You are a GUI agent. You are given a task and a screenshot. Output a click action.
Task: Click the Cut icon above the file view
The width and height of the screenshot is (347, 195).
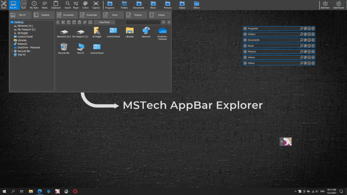(63, 22)
